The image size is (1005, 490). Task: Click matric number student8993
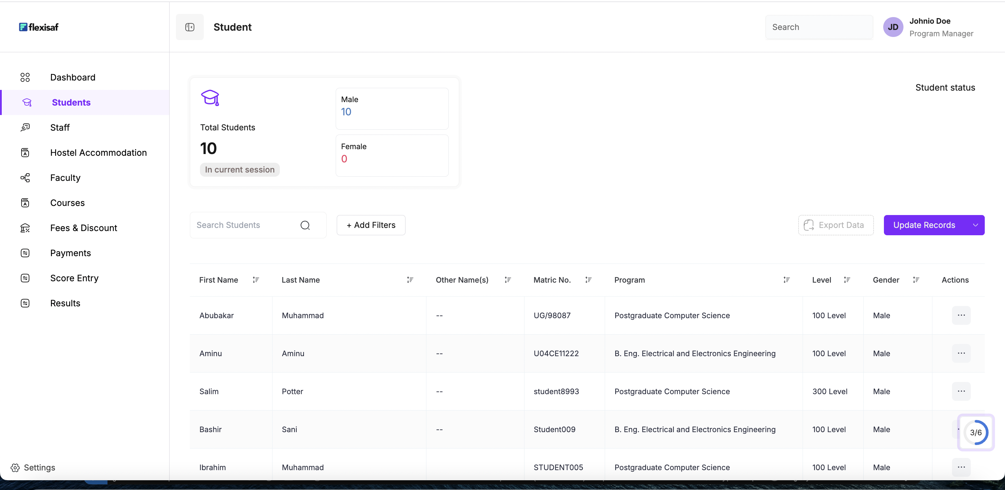tap(556, 391)
